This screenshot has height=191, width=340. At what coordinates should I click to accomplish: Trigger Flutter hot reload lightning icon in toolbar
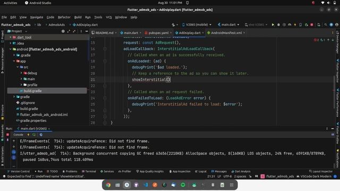[x=295, y=25]
